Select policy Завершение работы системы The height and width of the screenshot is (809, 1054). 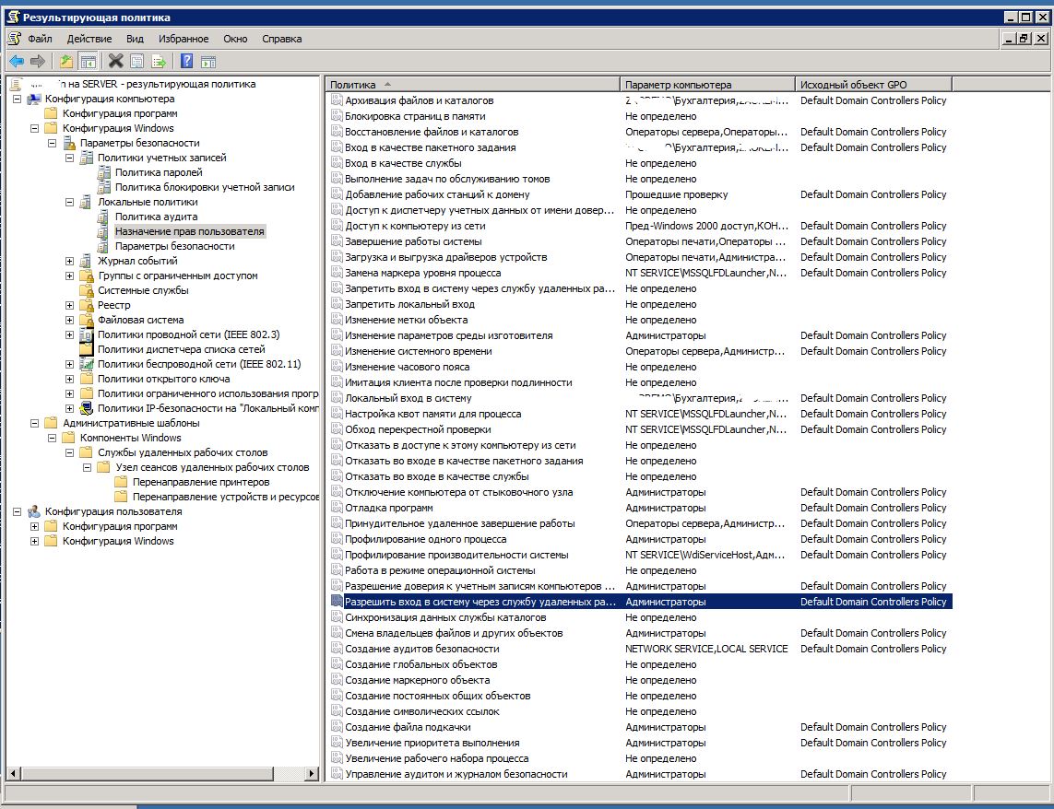(413, 241)
